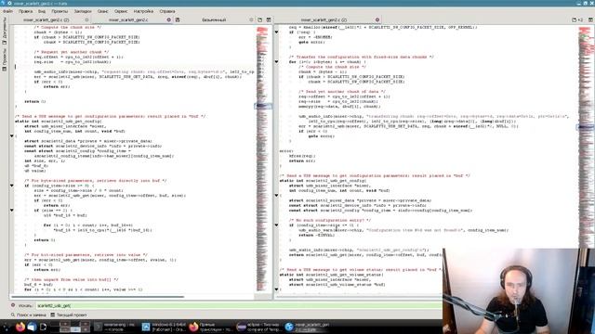
Task: Click right pane split view icon
Action: 591,19
